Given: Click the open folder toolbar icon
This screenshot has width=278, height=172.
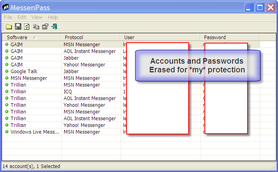Looking at the screenshot, I should click(x=9, y=27).
